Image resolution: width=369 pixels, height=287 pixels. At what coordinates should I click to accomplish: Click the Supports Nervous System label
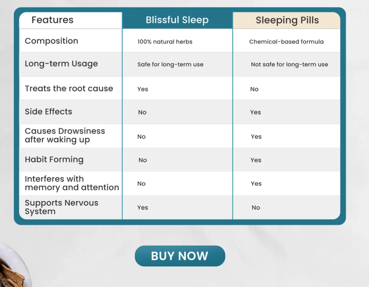click(61, 207)
